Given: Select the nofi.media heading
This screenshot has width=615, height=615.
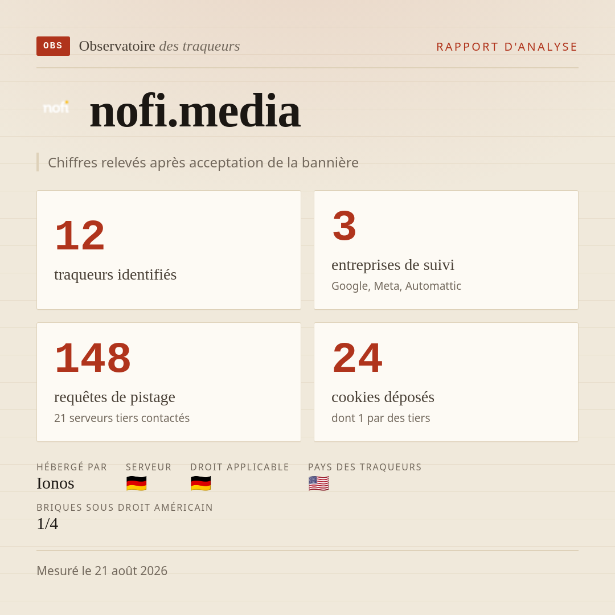Looking at the screenshot, I should pos(195,112).
